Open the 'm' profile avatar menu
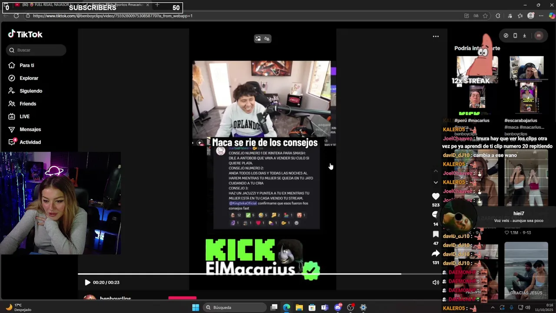 (539, 36)
